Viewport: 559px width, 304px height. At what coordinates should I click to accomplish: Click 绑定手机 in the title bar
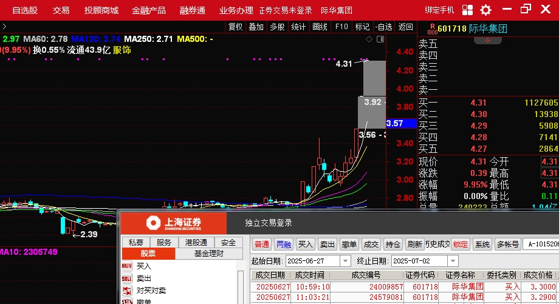point(439,10)
